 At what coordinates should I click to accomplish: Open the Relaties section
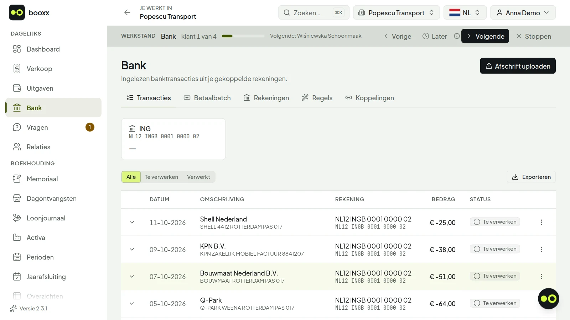[53, 147]
